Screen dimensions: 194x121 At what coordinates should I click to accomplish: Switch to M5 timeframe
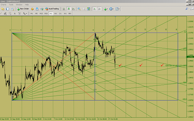pos(36,13)
